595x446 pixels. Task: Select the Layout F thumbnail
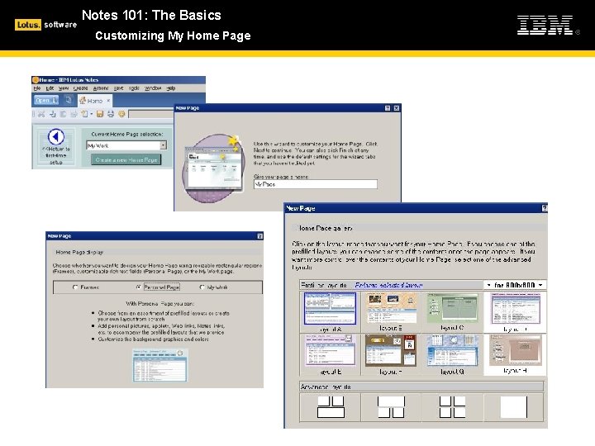[390, 350]
